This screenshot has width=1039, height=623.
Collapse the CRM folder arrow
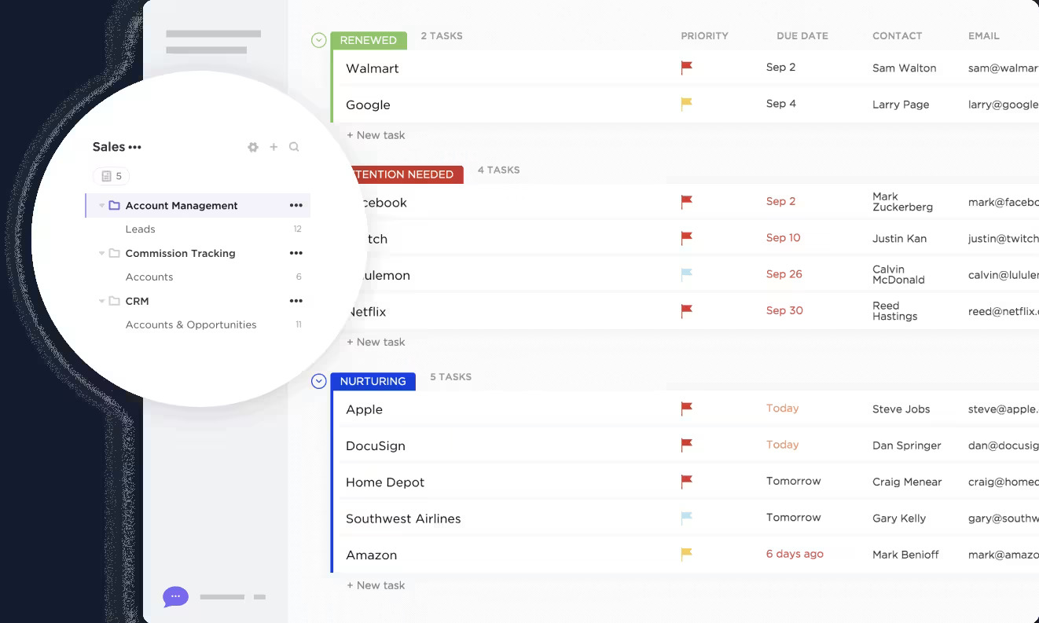[101, 301]
